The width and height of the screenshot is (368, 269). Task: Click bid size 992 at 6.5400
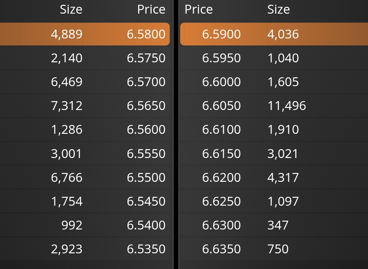pyautogui.click(x=72, y=225)
